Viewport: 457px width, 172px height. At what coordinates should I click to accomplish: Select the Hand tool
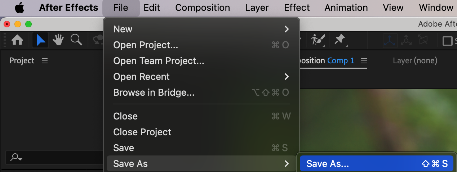[x=58, y=40]
